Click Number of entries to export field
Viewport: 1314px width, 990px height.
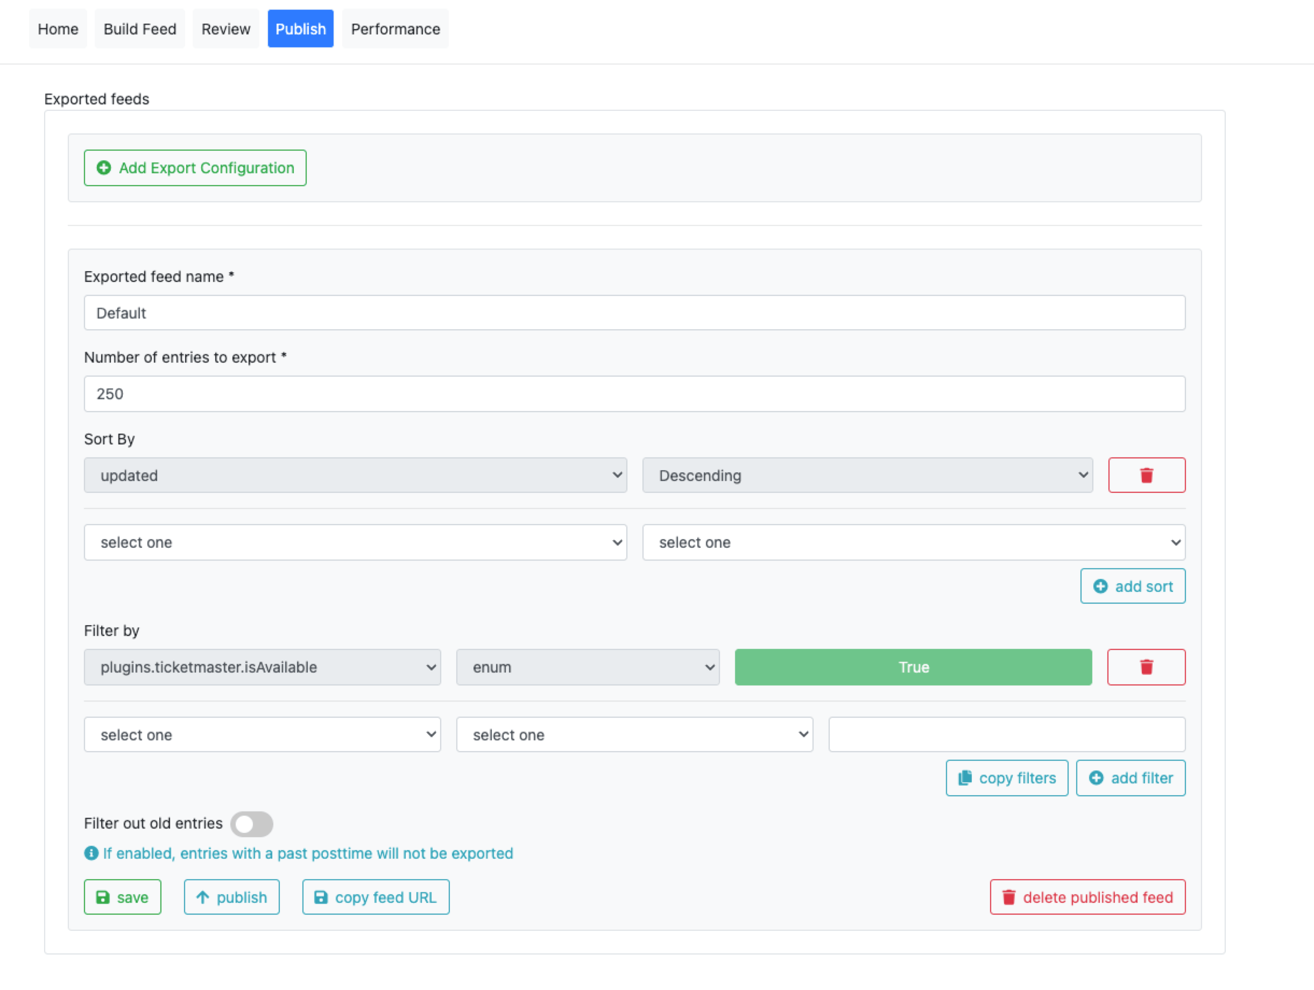[634, 394]
